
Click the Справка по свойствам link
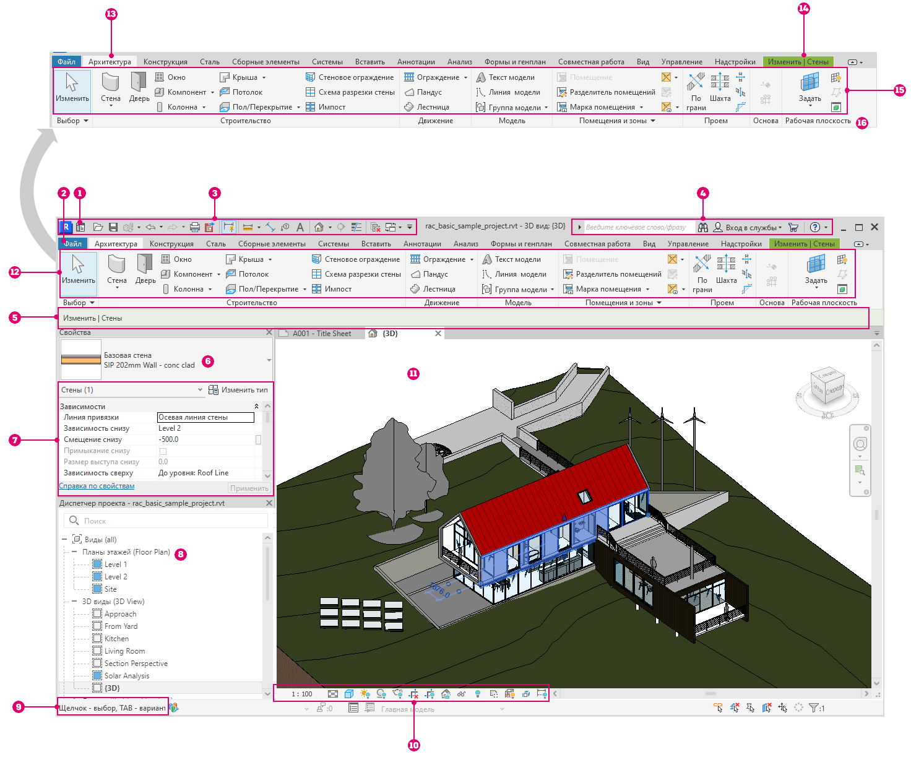click(x=97, y=486)
